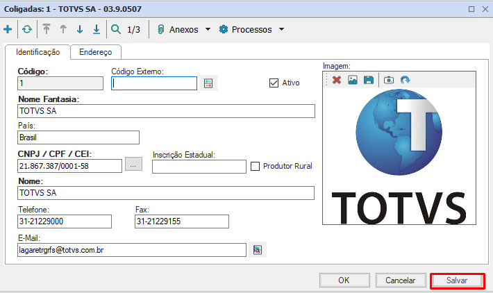Click the País field with Brasil
The height and width of the screenshot is (293, 493).
tap(78, 137)
